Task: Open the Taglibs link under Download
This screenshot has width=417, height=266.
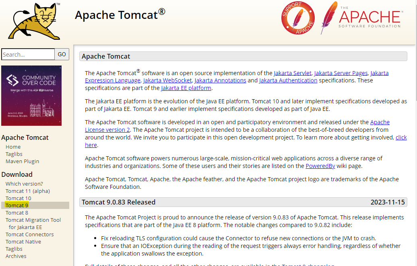Action: pos(14,249)
